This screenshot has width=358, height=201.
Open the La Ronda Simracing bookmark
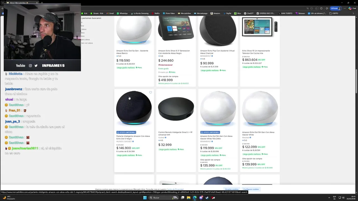pyautogui.click(x=140, y=13)
